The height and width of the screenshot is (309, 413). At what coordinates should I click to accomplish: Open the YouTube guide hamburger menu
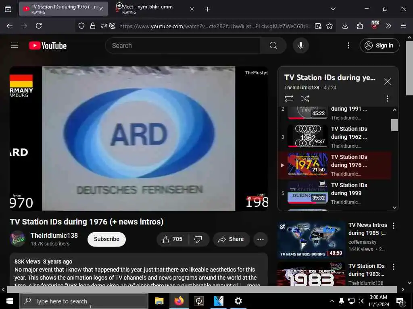tap(15, 45)
